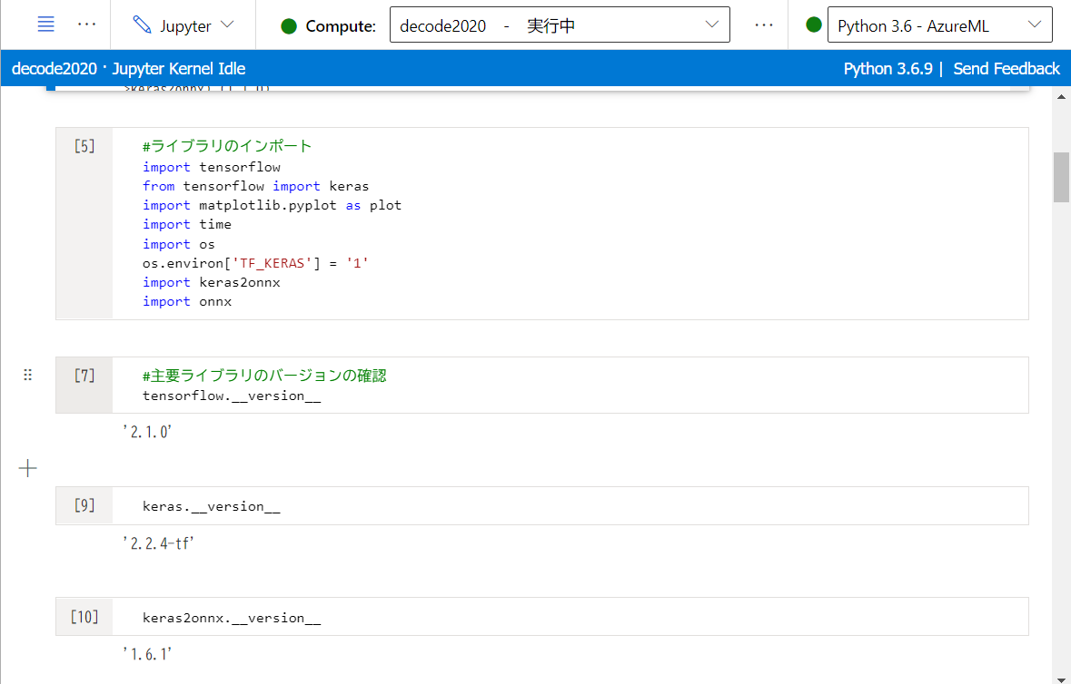Open the ellipsis menu beside the hamburger icon
Viewport: 1071px width, 684px height.
86,24
